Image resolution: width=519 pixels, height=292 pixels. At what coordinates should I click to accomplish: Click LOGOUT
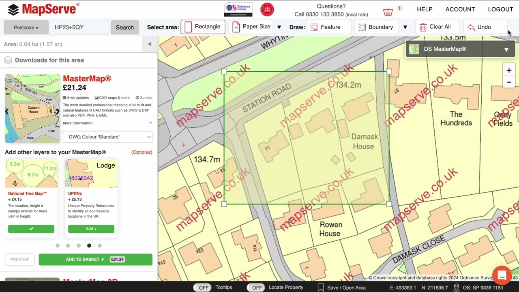pyautogui.click(x=500, y=9)
